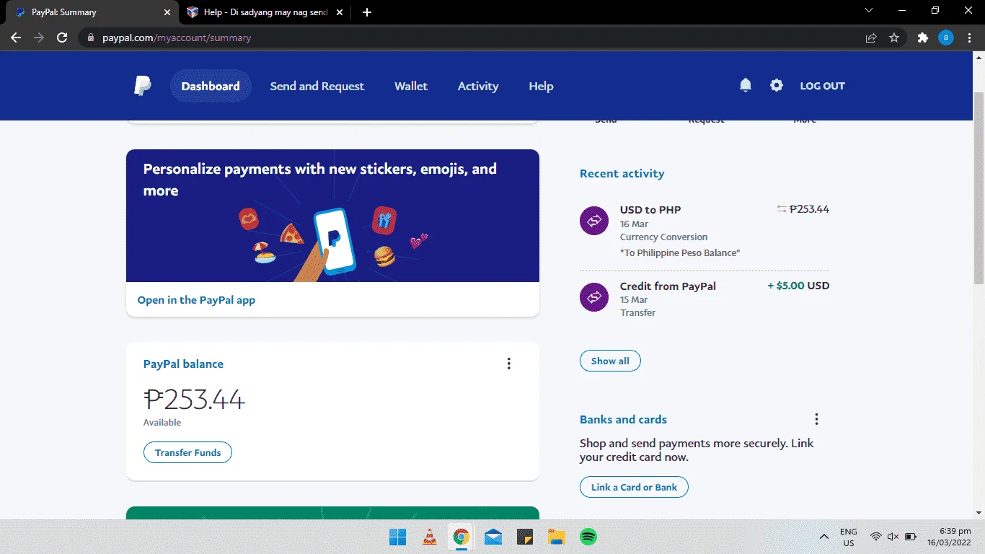
Task: Click the ₱253.44 available balance amount
Action: pos(194,399)
